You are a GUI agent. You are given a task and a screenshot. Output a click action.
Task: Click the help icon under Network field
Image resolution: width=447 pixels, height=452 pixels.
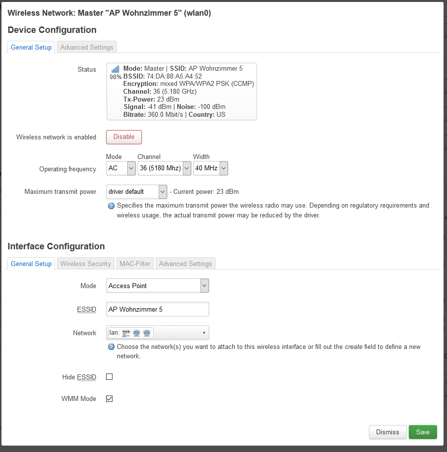[111, 347]
